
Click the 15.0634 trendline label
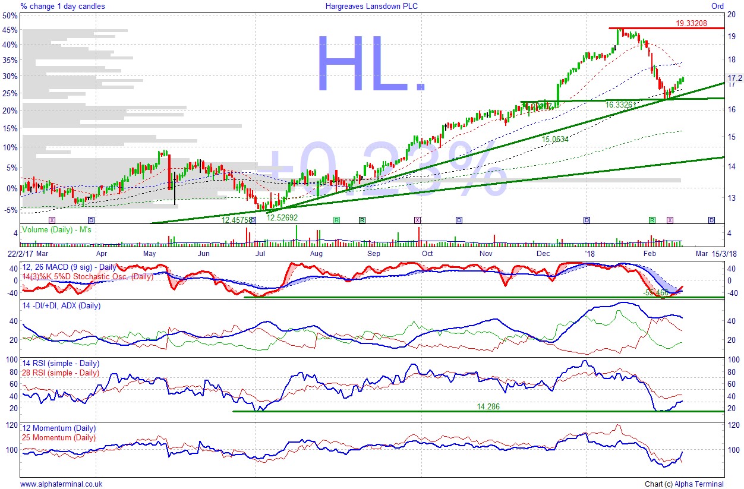(x=555, y=139)
